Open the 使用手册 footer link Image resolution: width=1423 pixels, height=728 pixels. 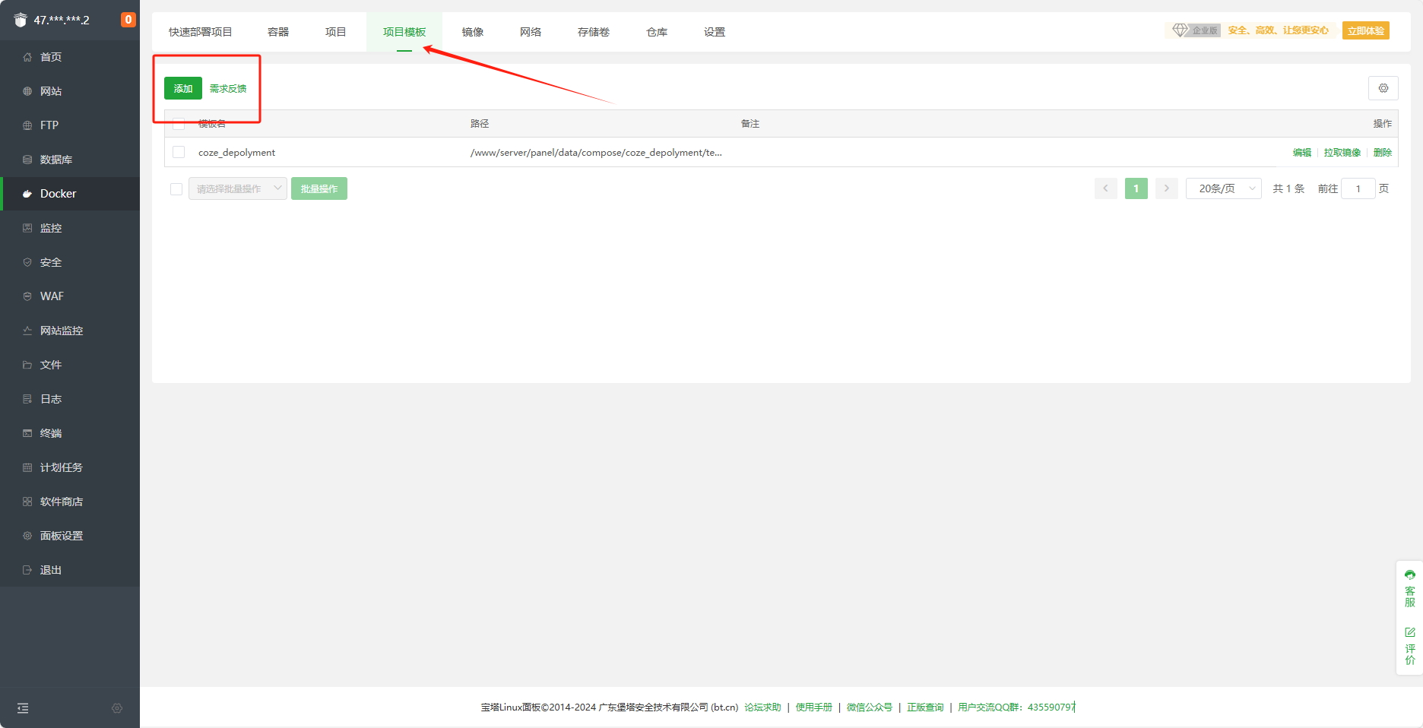[814, 707]
